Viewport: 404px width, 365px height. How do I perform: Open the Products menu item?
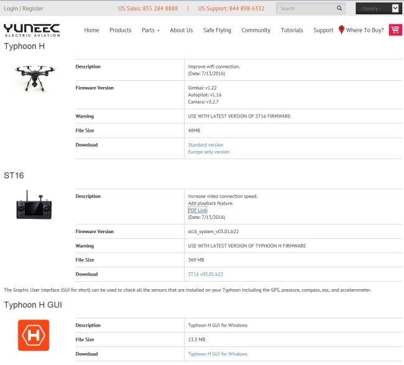[x=120, y=30]
